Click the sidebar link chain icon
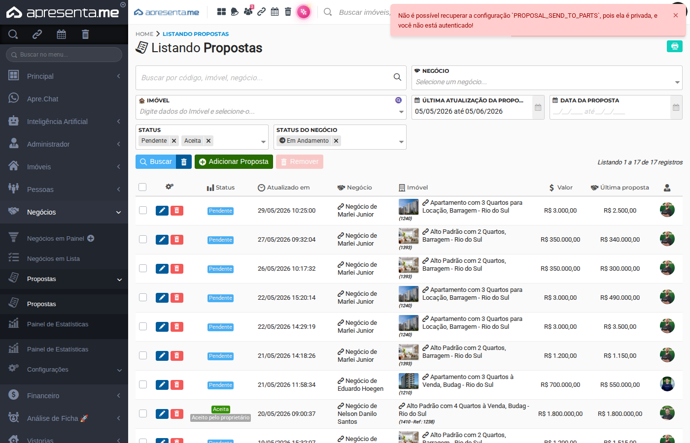Viewport: 690px width, 443px height. (37, 34)
